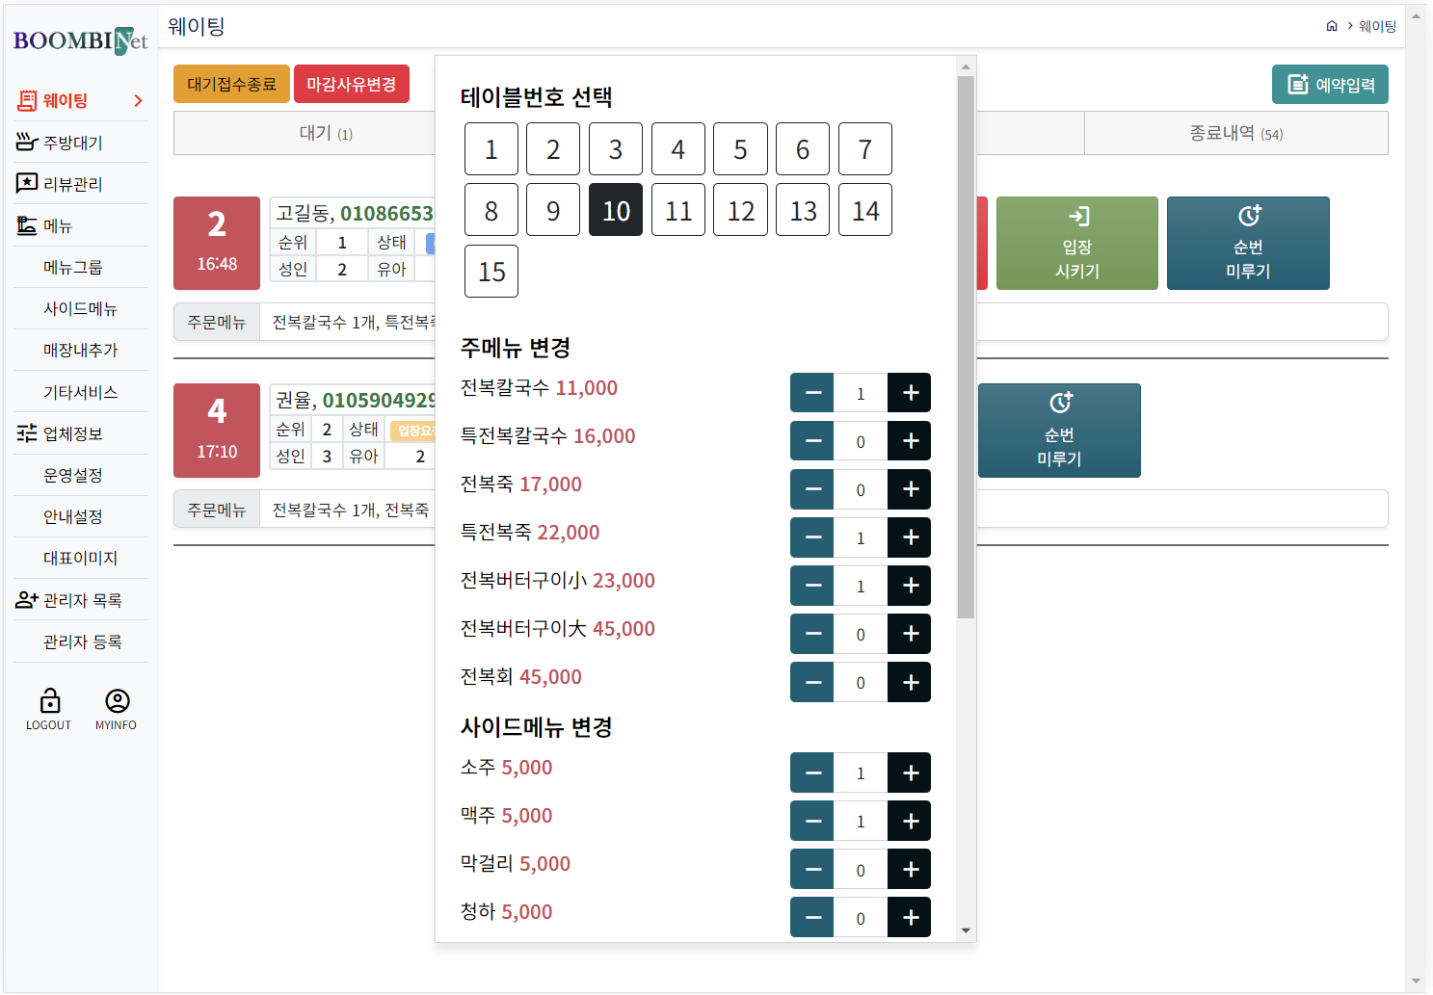Open 예약입력 reservation entry
1433x995 pixels.
coord(1329,85)
